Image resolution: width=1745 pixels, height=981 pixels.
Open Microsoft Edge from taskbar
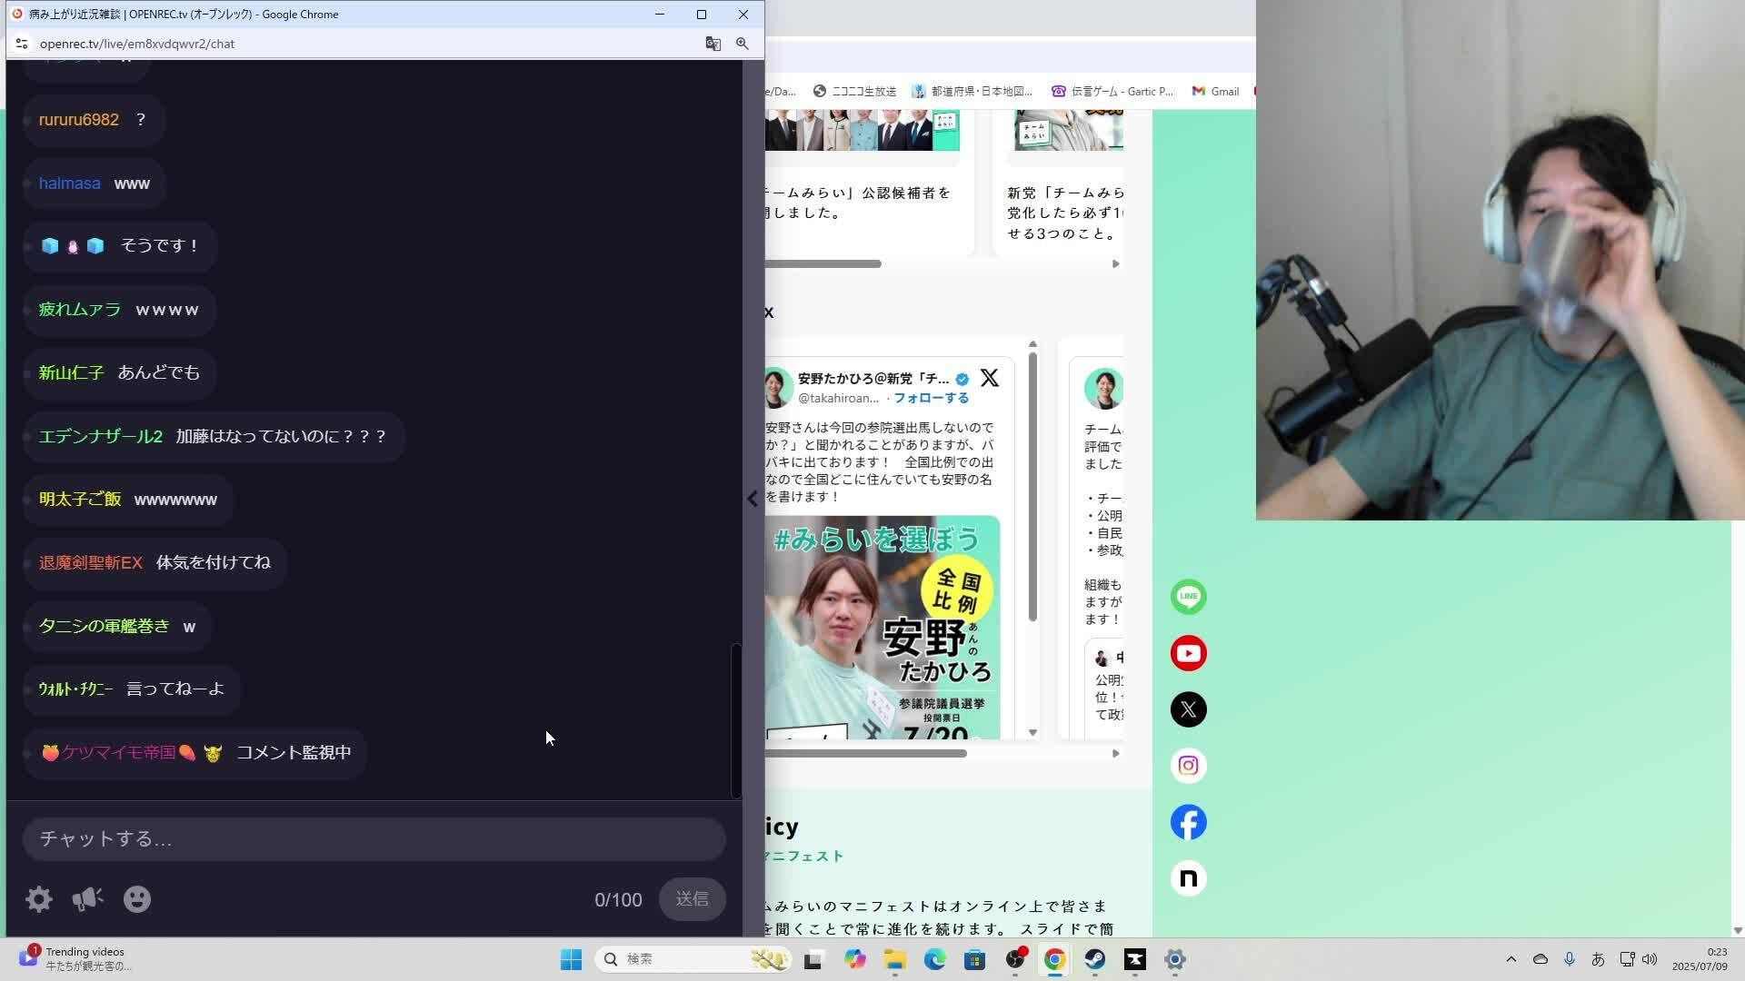934,959
